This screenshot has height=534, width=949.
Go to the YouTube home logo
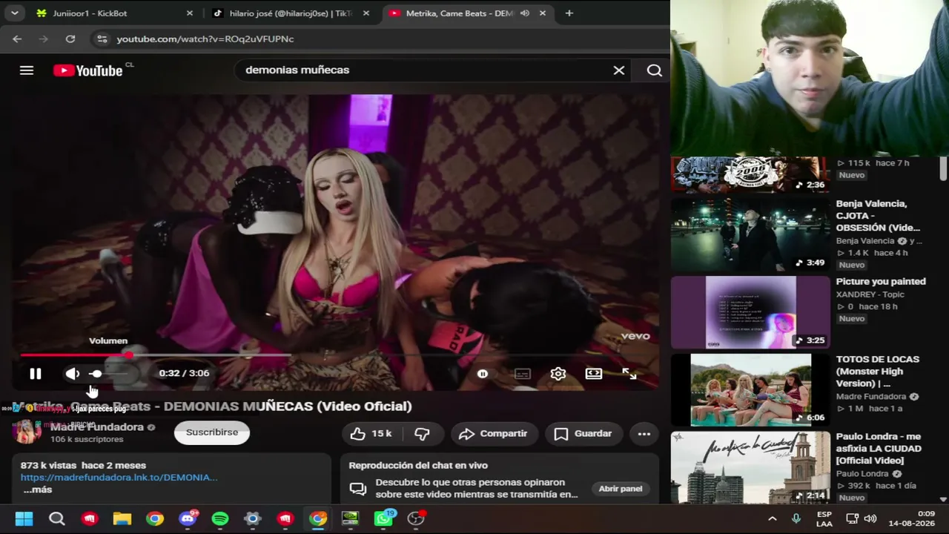[88, 70]
